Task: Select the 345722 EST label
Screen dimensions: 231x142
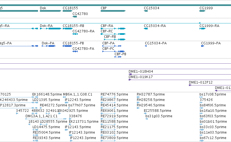Action: tap(22, 111)
